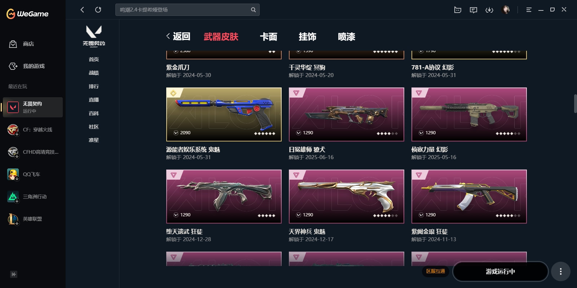The height and width of the screenshot is (288, 577).
Task: Open the three-dot more options button
Action: [560, 271]
